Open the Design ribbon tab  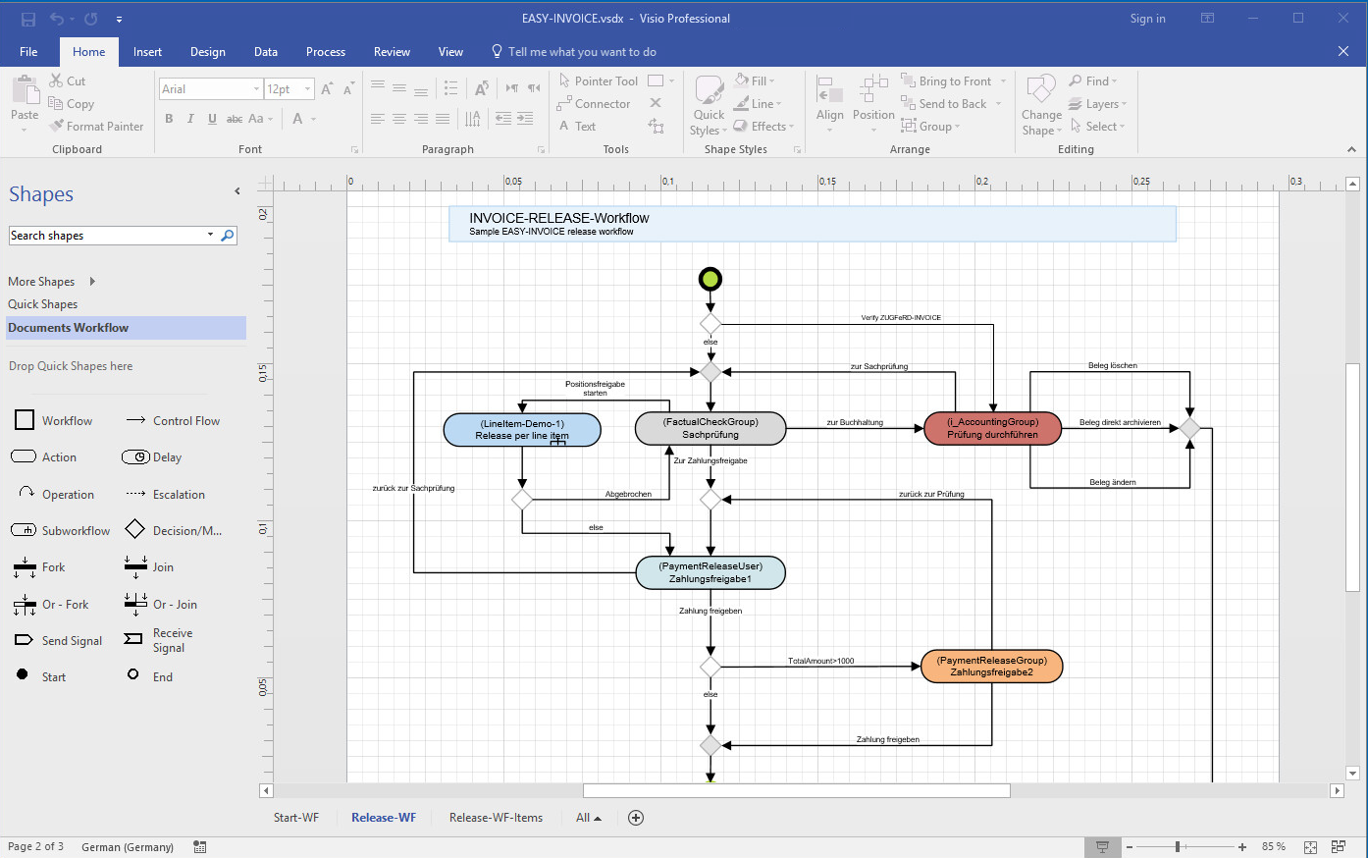(x=207, y=52)
